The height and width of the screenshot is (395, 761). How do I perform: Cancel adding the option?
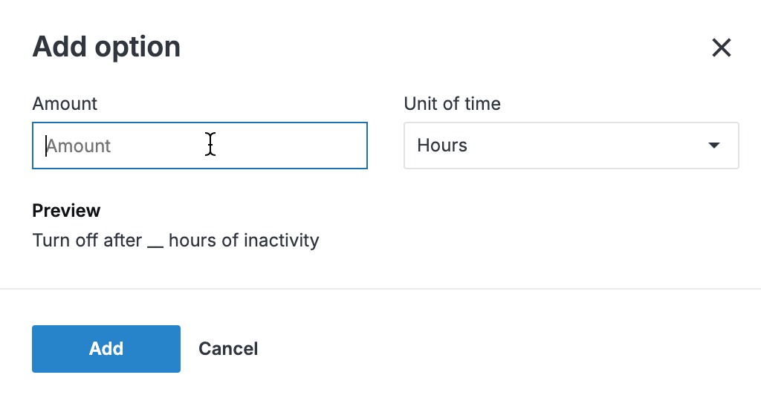(228, 349)
